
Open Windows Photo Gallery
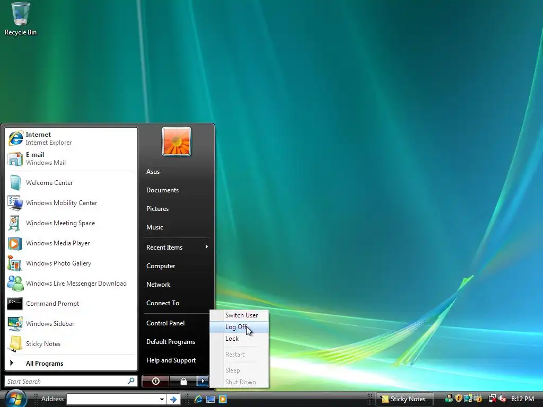71,263
